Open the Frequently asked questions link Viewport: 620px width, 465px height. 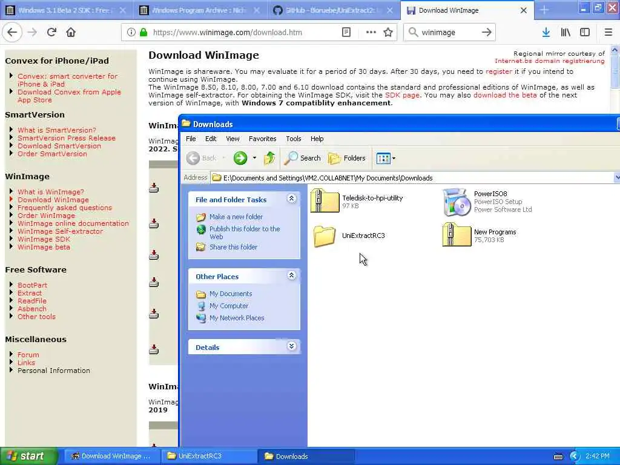pyautogui.click(x=64, y=208)
